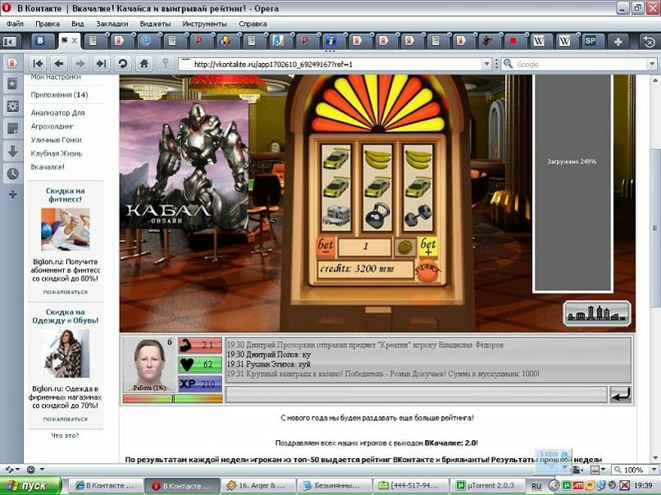Open the tab with blue info icon

[331, 41]
